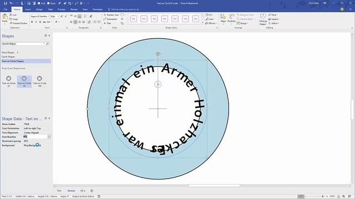Click the Horizontal spacing 65% value
Viewport: 355px width, 199px height.
click(26, 141)
